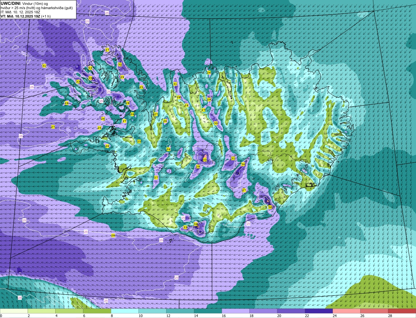416x318 pixels.
Task: Click the 4–6 m/s green legend swatch
Action: (x=70, y=311)
